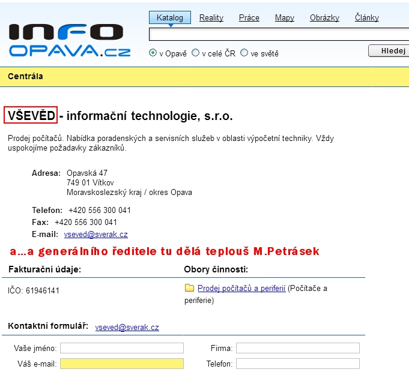
Task: Click the company title 'informační technologie, s.r.o.'
Action: click(150, 116)
